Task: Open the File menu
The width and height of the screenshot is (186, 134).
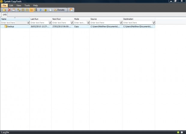Action: coord(4,5)
